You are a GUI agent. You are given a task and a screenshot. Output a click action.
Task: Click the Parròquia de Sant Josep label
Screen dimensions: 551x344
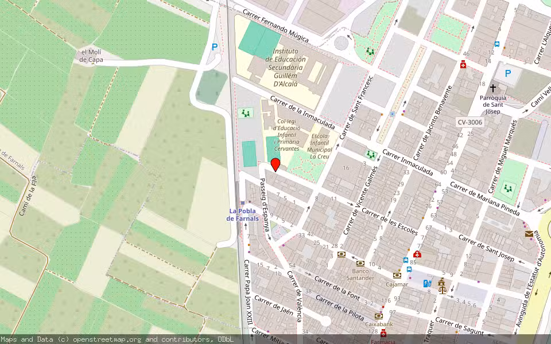pos(492,104)
